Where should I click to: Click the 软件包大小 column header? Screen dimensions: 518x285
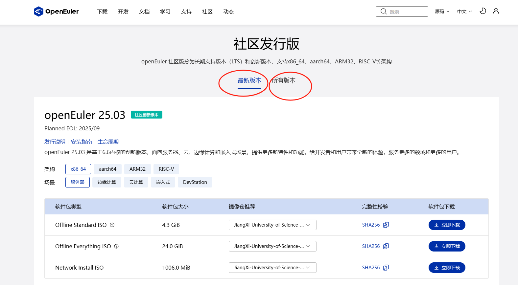coord(175,207)
